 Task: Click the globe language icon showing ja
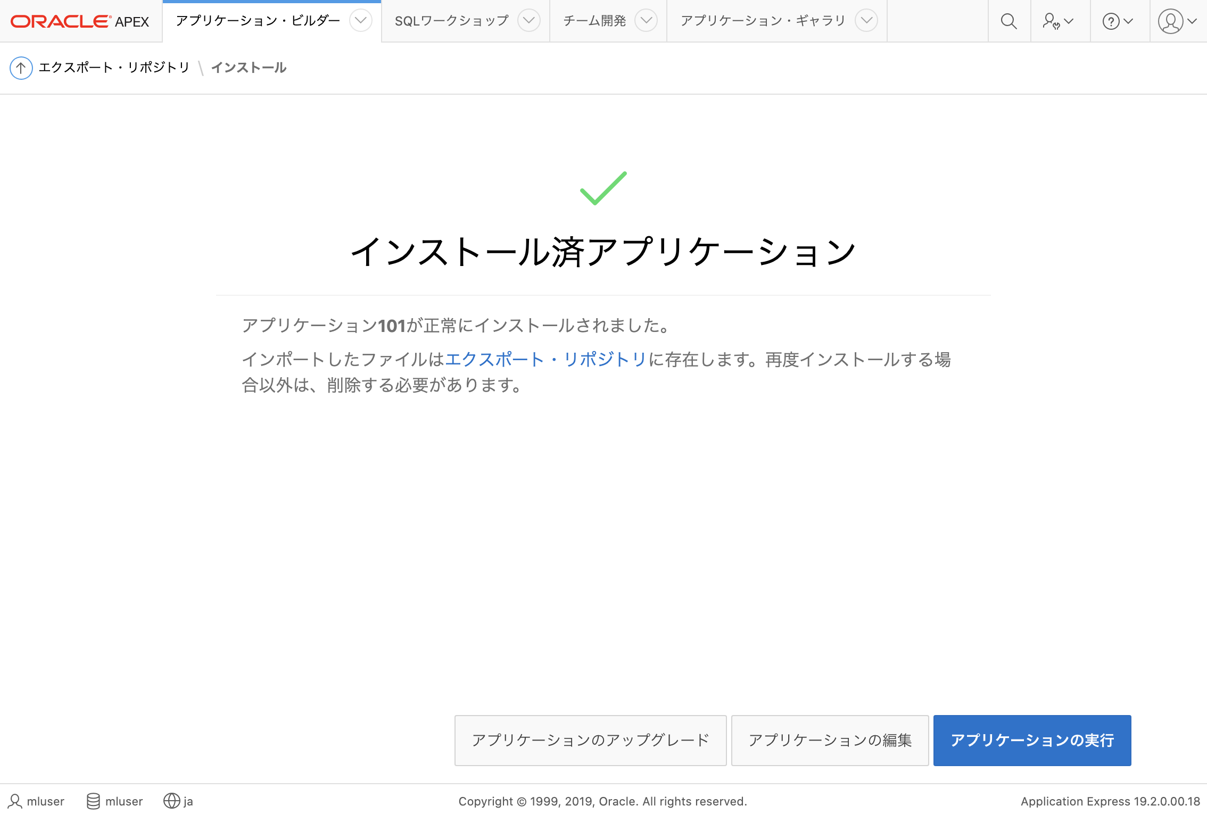click(171, 801)
